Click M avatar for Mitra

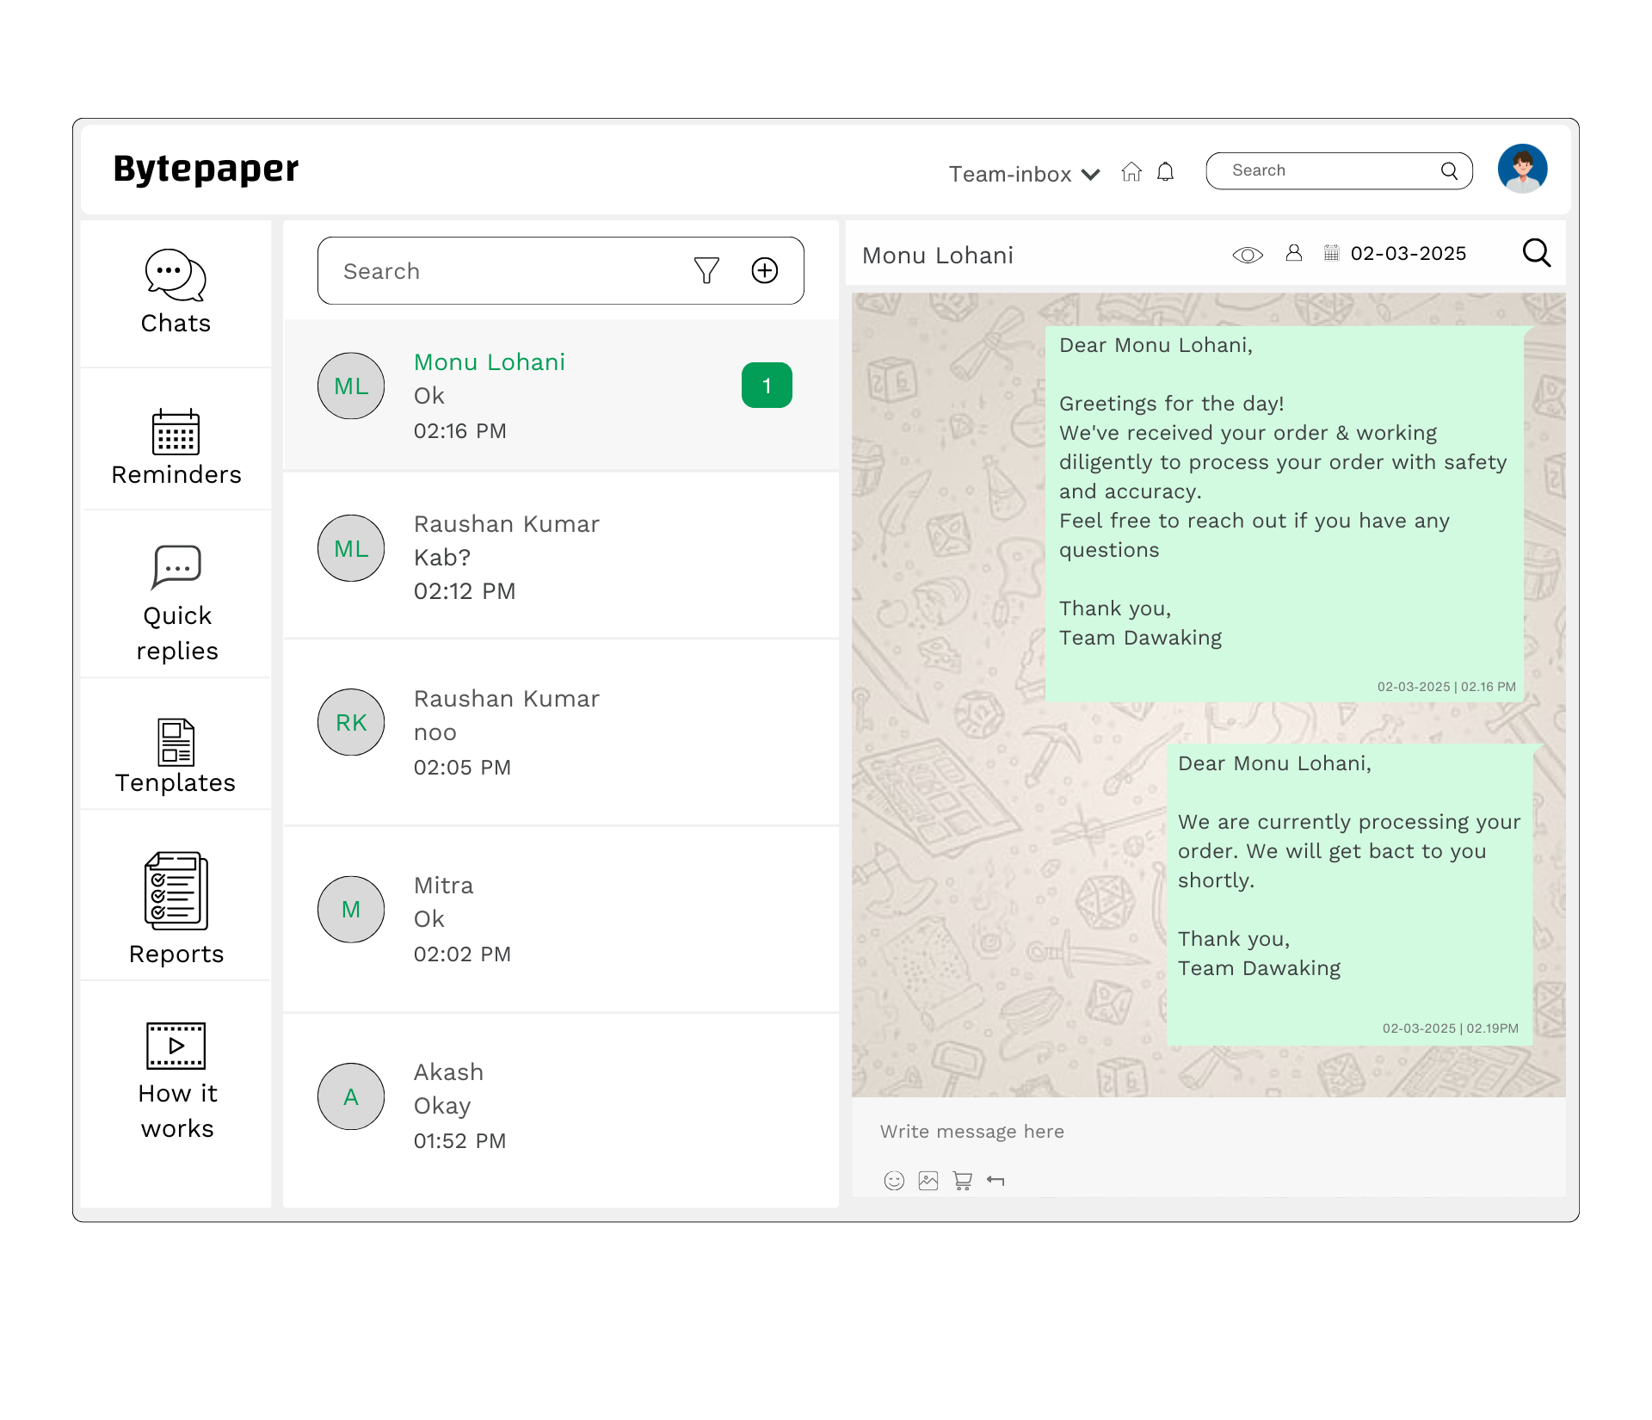tap(351, 909)
